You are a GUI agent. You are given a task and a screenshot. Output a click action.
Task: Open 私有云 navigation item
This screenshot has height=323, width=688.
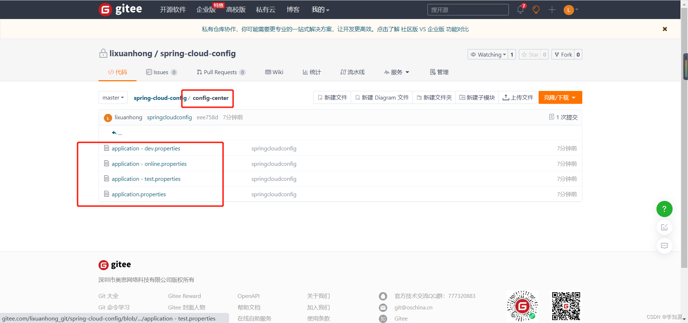coord(266,10)
